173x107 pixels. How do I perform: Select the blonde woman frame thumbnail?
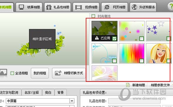[159, 53]
